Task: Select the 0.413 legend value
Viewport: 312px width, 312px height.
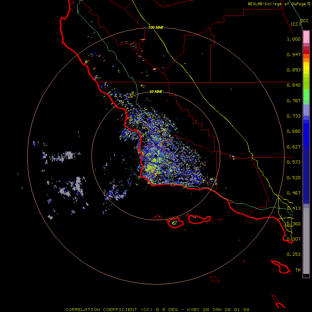Action: 294,208
